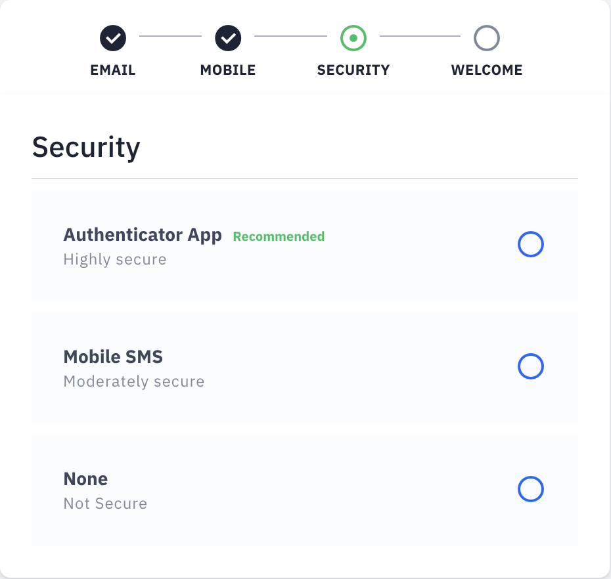Click the Welcome step circle icon

487,38
